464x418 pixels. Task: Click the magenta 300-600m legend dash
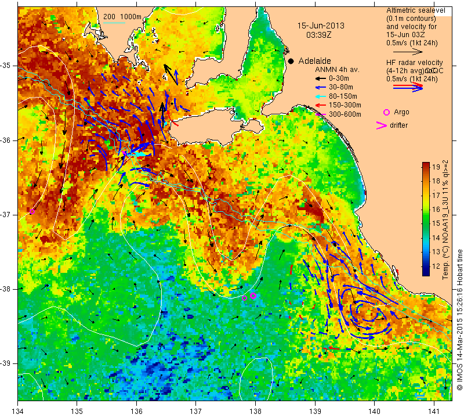[320, 114]
